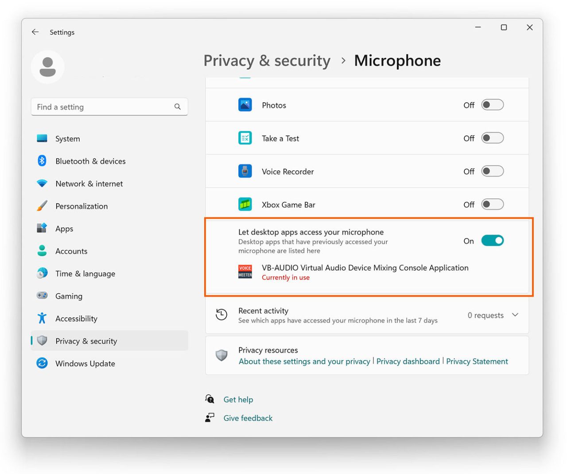Expand the Recent activity section

pos(515,315)
